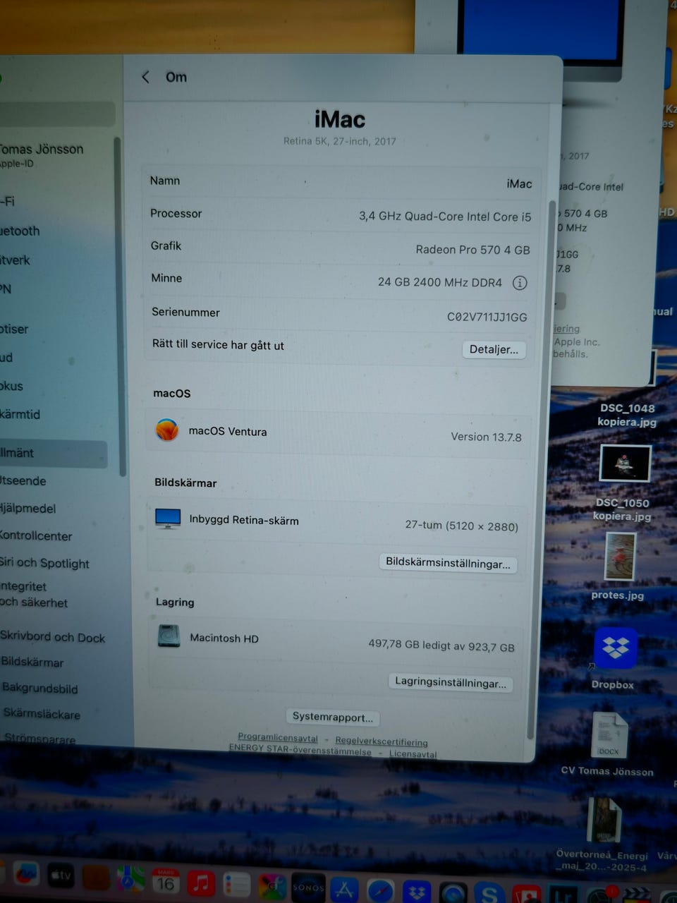Open Calendar showing 16 in the Dock
677x903 pixels.
(x=166, y=881)
